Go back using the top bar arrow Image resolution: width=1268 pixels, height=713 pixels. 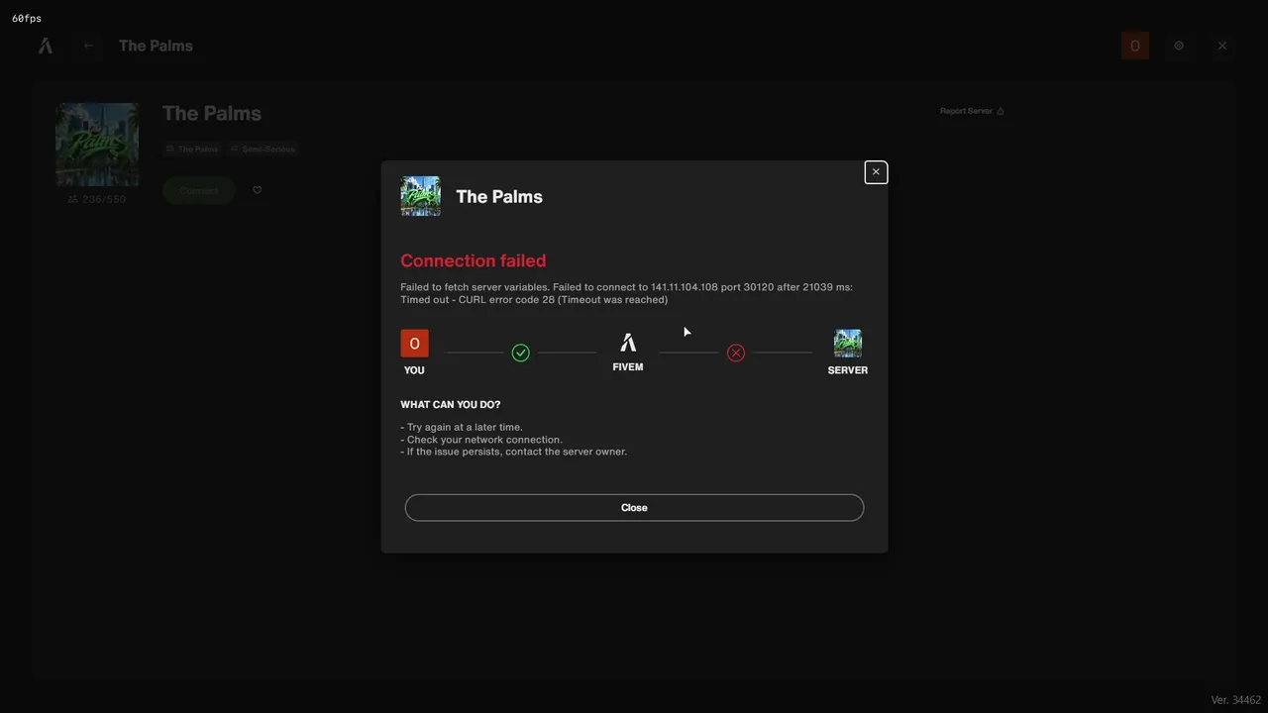89,46
